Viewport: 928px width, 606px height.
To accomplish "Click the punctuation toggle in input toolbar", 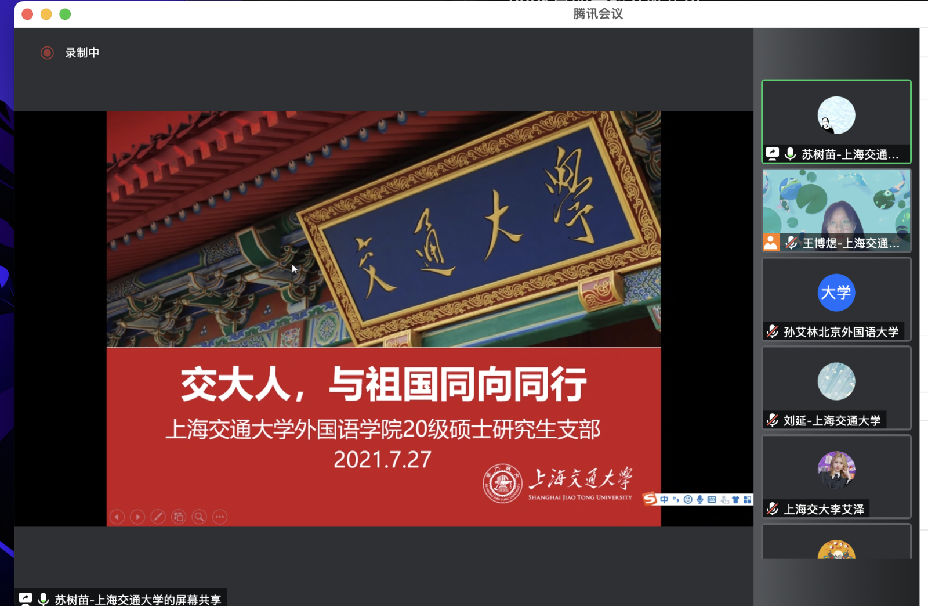I will point(675,499).
